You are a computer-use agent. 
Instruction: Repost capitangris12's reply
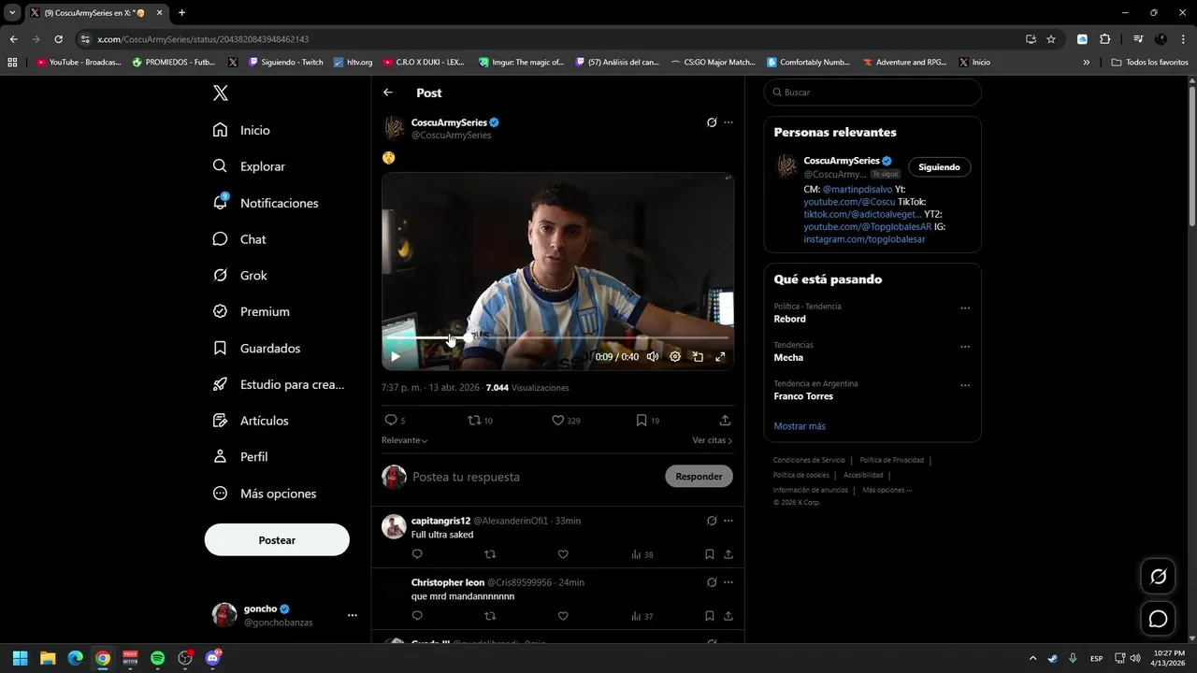[x=490, y=554]
